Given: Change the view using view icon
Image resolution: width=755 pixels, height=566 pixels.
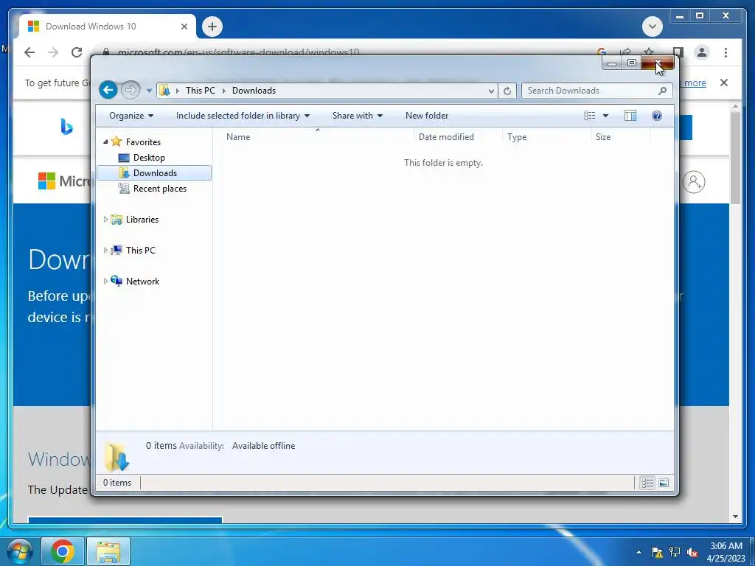Looking at the screenshot, I should tap(589, 116).
